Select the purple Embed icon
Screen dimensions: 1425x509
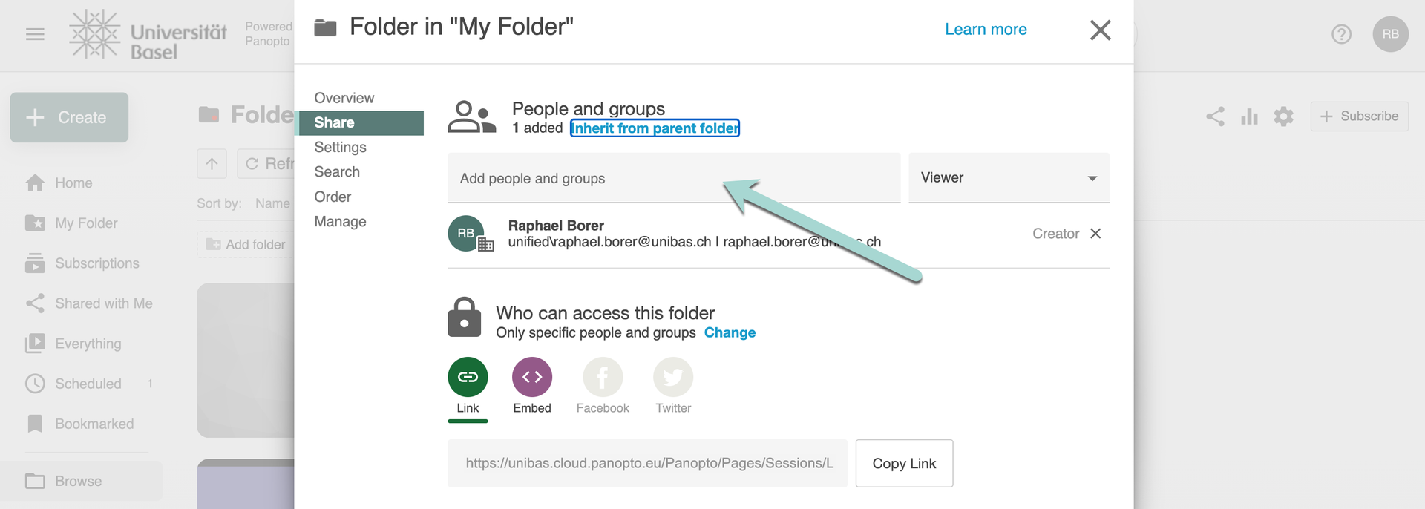[x=532, y=377]
